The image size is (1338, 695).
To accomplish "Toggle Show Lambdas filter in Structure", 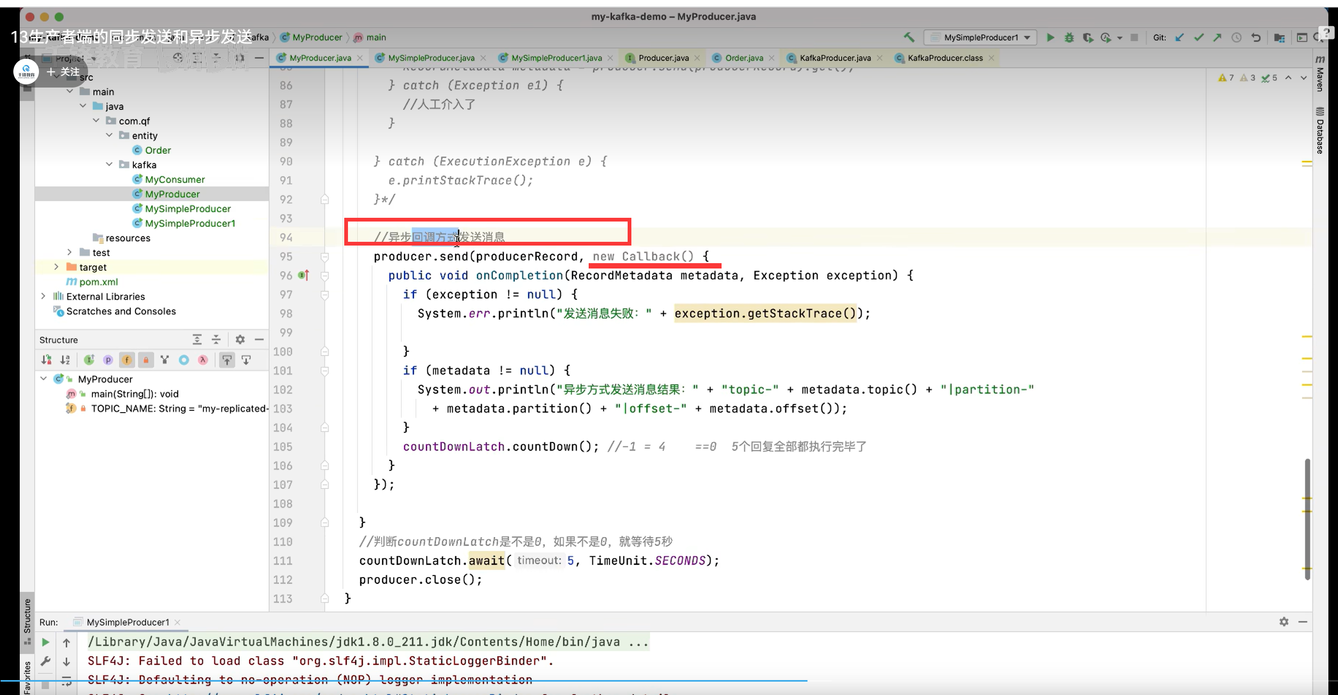I will tap(203, 360).
